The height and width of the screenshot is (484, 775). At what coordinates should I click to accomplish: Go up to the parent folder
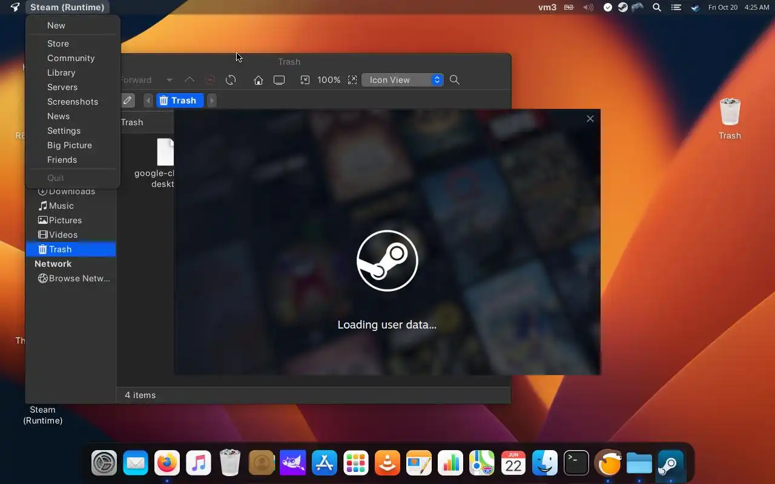[190, 80]
